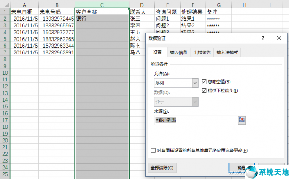The height and width of the screenshot is (179, 289).
Task: Uncheck the 提供下拉箭头 checkbox
Action: tap(205, 90)
